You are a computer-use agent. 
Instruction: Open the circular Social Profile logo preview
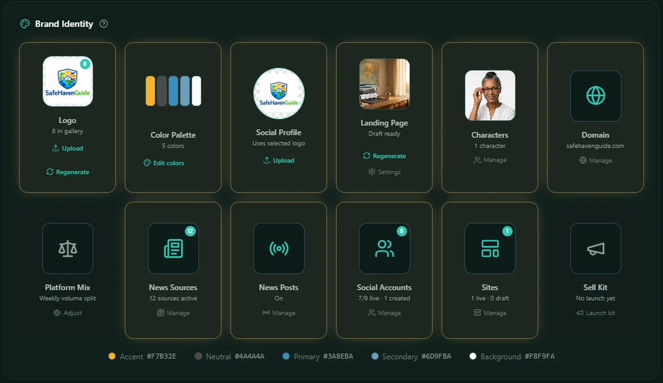coord(279,93)
